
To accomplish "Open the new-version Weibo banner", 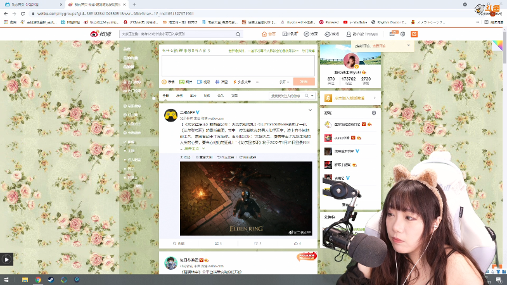I will point(350,98).
